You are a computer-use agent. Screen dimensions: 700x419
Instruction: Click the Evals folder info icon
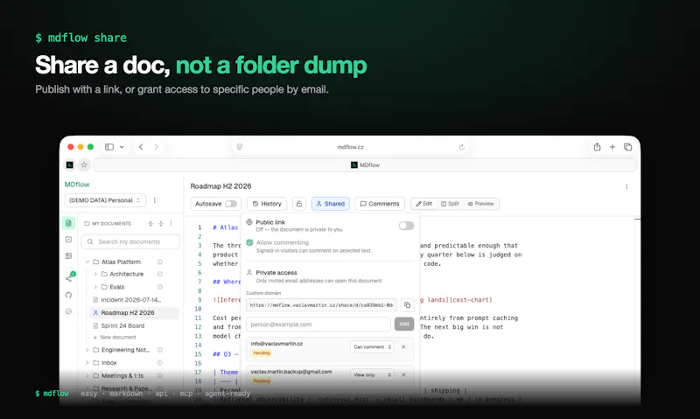point(160,287)
